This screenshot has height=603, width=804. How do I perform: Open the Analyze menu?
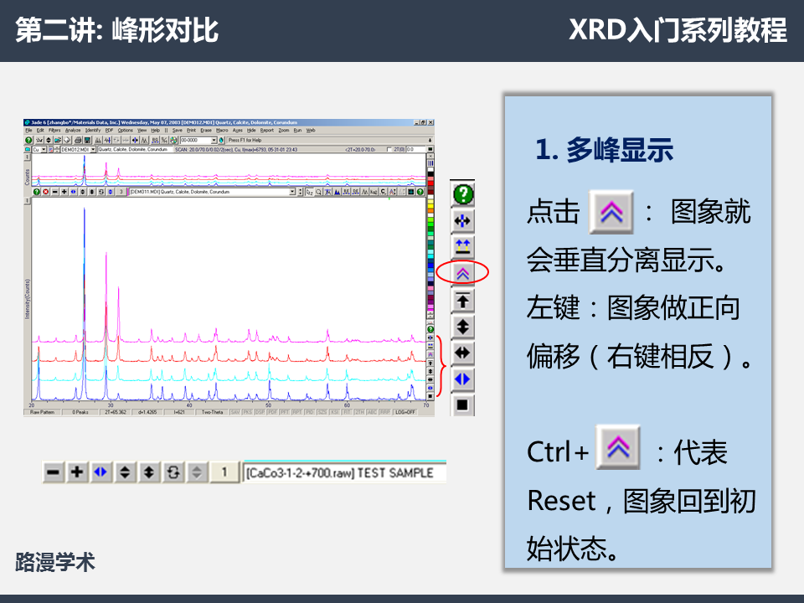pos(73,131)
